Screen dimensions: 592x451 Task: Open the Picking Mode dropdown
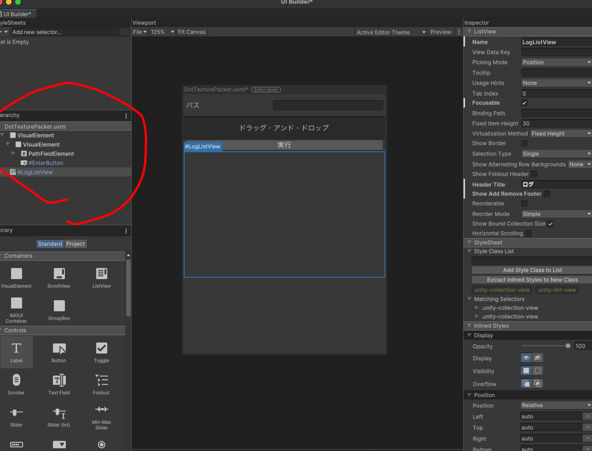click(556, 63)
